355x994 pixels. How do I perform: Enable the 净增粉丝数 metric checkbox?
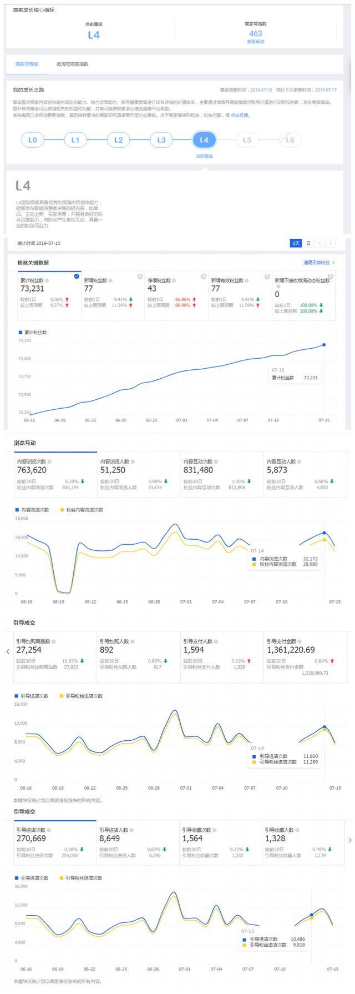point(204,276)
